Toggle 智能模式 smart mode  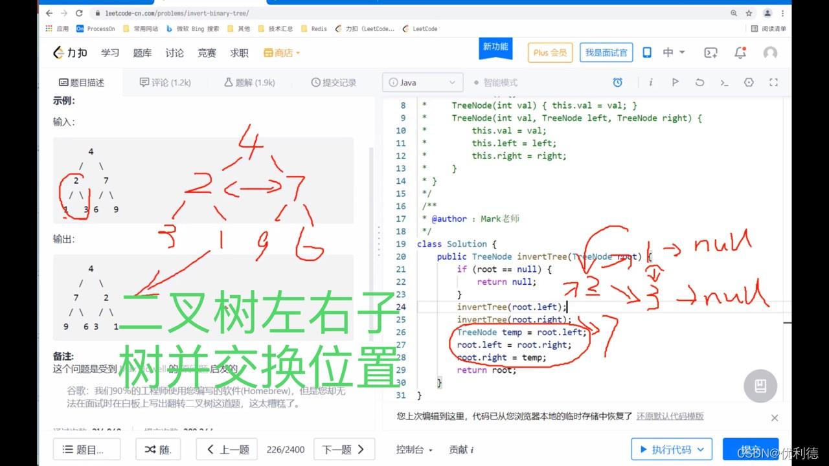(x=495, y=82)
